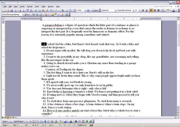
Task: Click the Open folder icon
Action: click(x=8, y=10)
